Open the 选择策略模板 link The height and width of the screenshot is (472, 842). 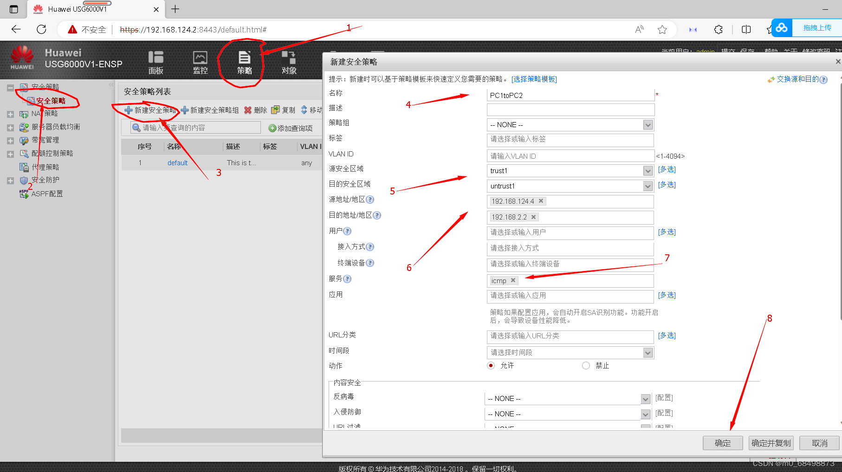point(534,79)
